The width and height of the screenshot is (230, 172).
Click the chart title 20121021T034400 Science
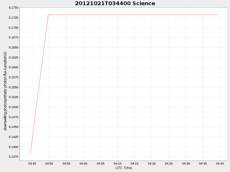(115, 3)
